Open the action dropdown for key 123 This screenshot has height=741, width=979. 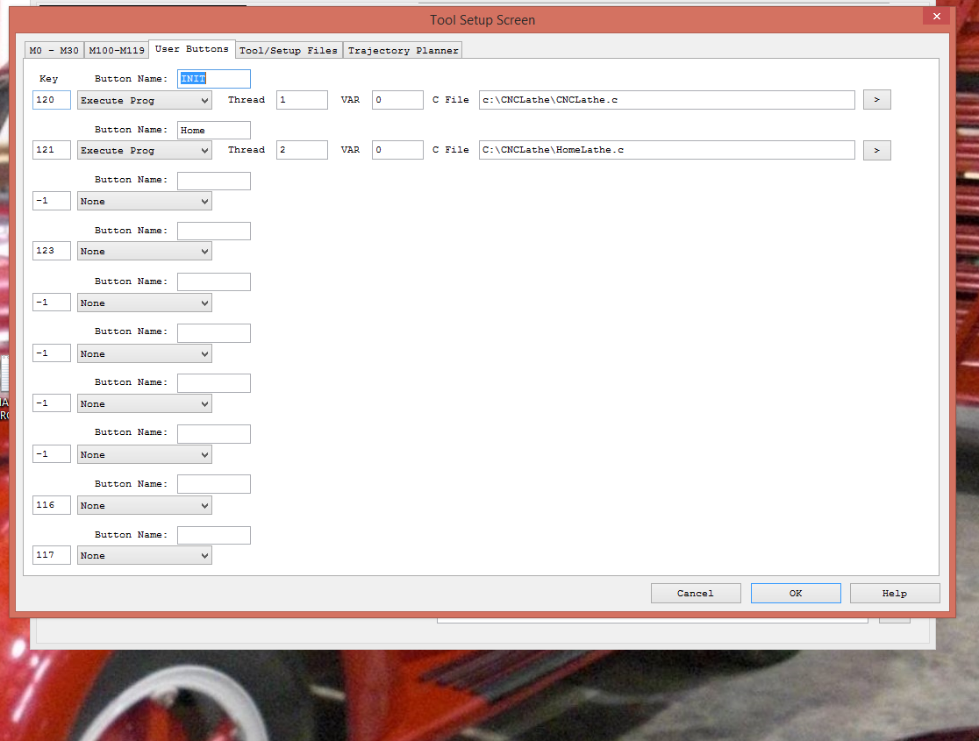144,251
